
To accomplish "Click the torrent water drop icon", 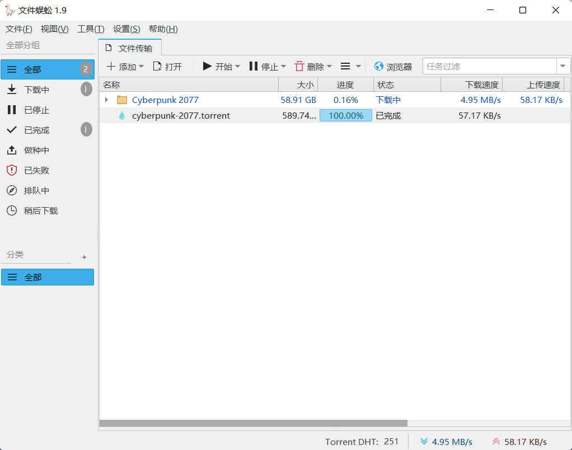I will [122, 116].
